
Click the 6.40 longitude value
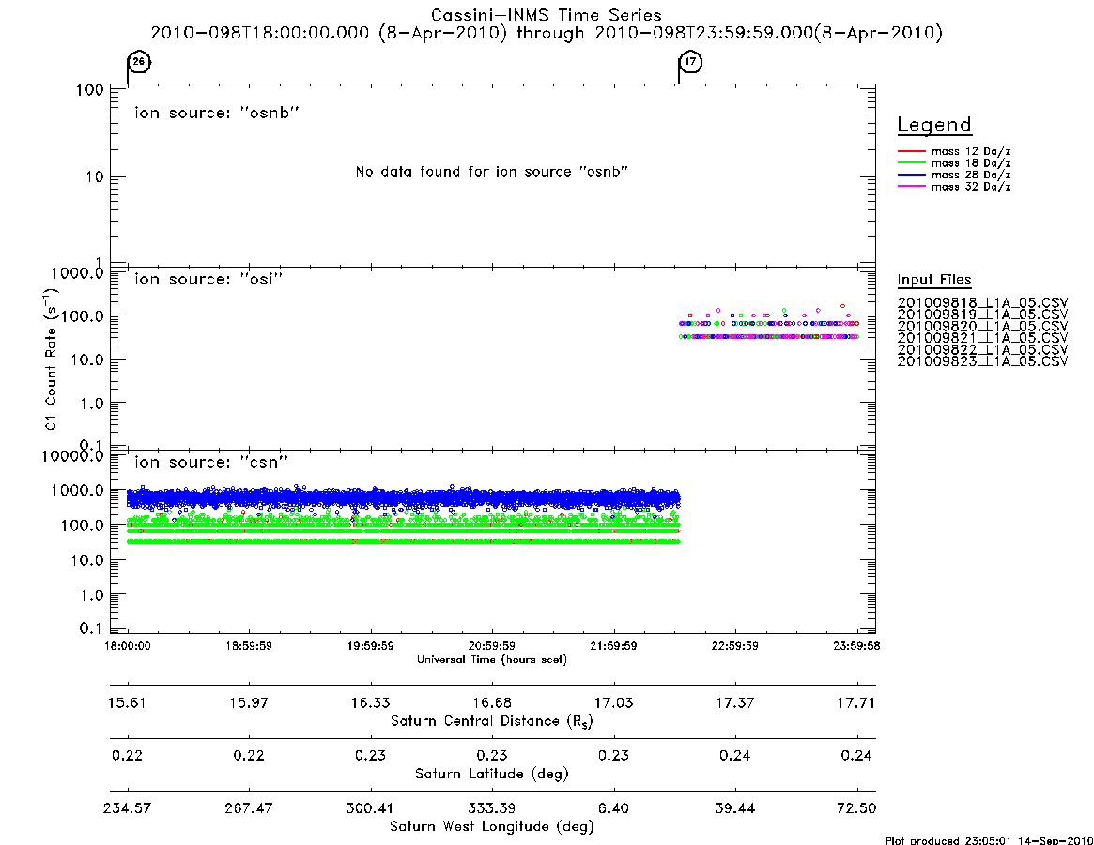coord(613,808)
